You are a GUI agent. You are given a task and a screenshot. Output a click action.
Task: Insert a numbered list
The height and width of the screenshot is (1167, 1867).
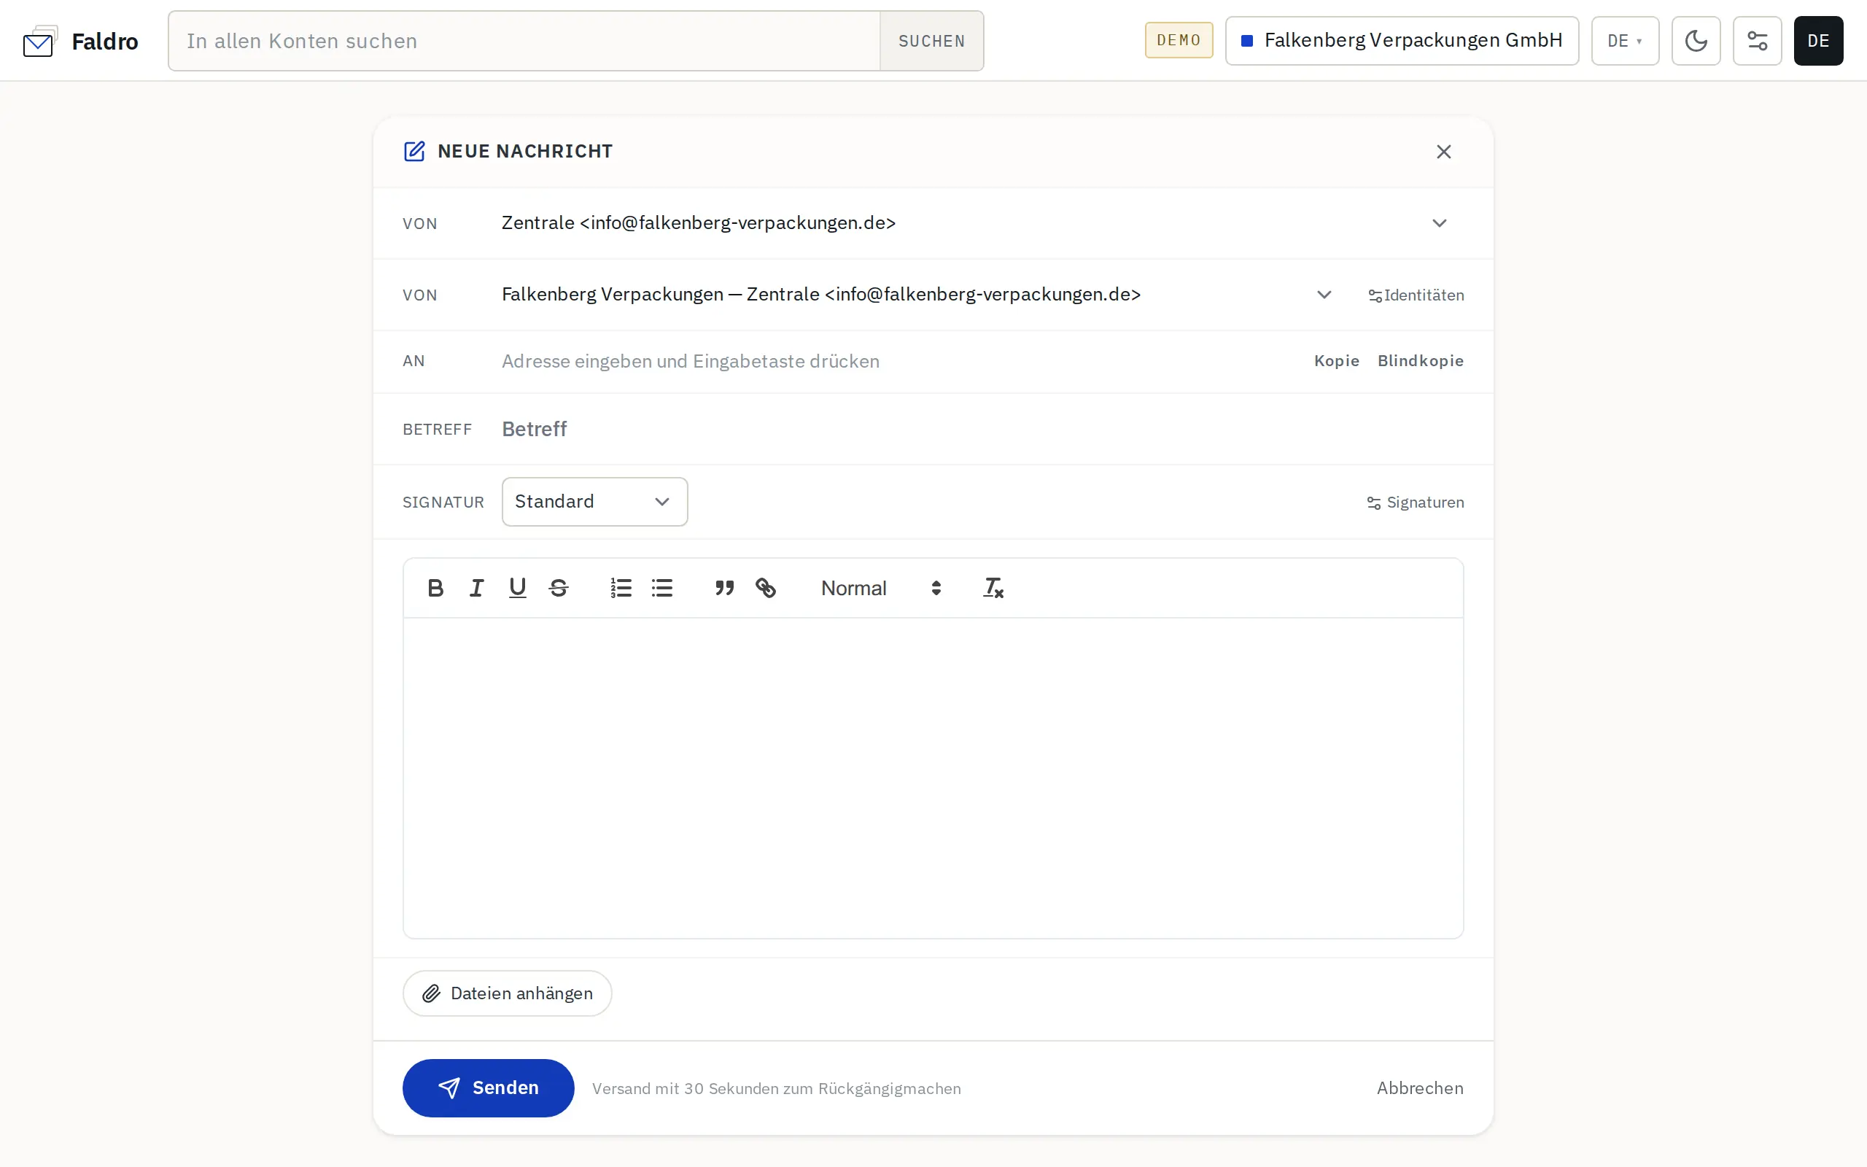coord(621,588)
